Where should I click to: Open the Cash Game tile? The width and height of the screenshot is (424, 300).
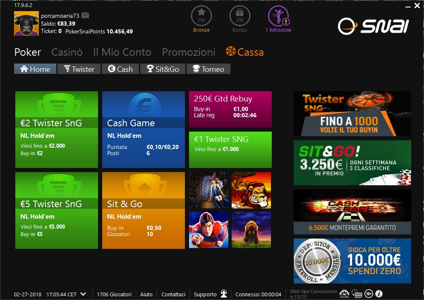point(143,130)
